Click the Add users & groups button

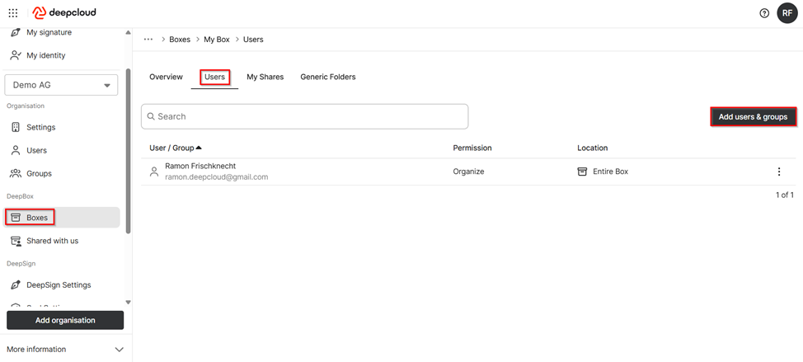753,117
